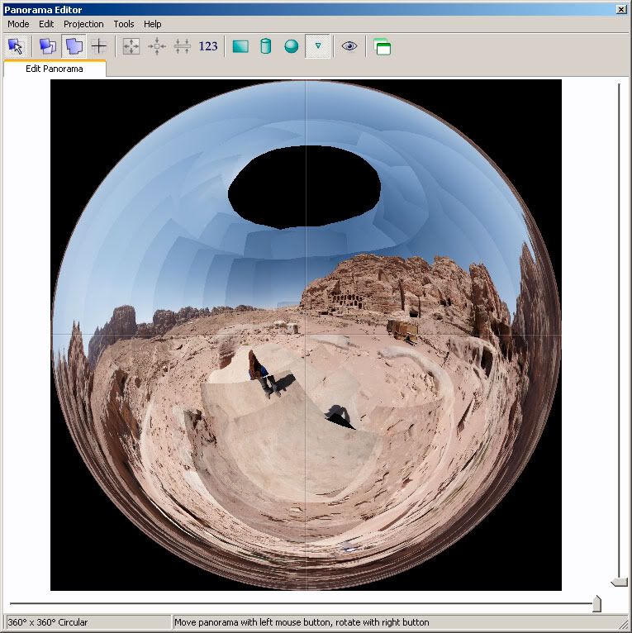Click the green windows icon
The width and height of the screenshot is (632, 633).
(382, 46)
